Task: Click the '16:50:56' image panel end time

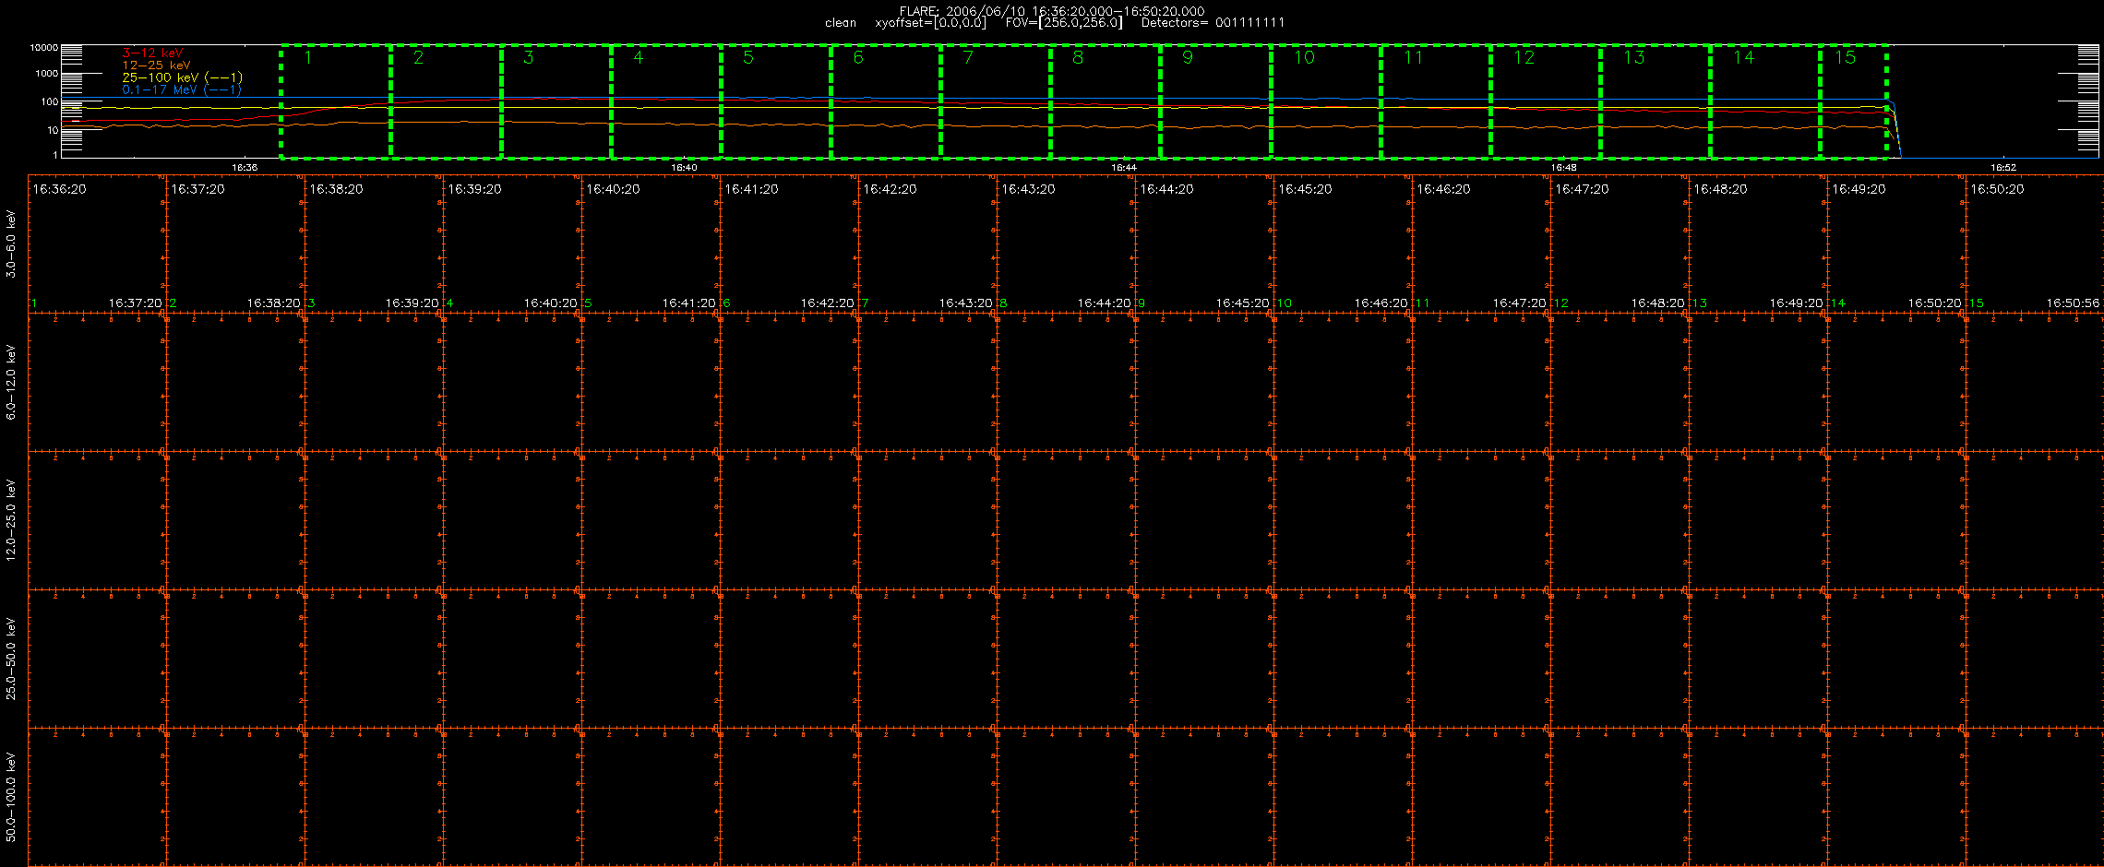Action: click(x=2073, y=303)
